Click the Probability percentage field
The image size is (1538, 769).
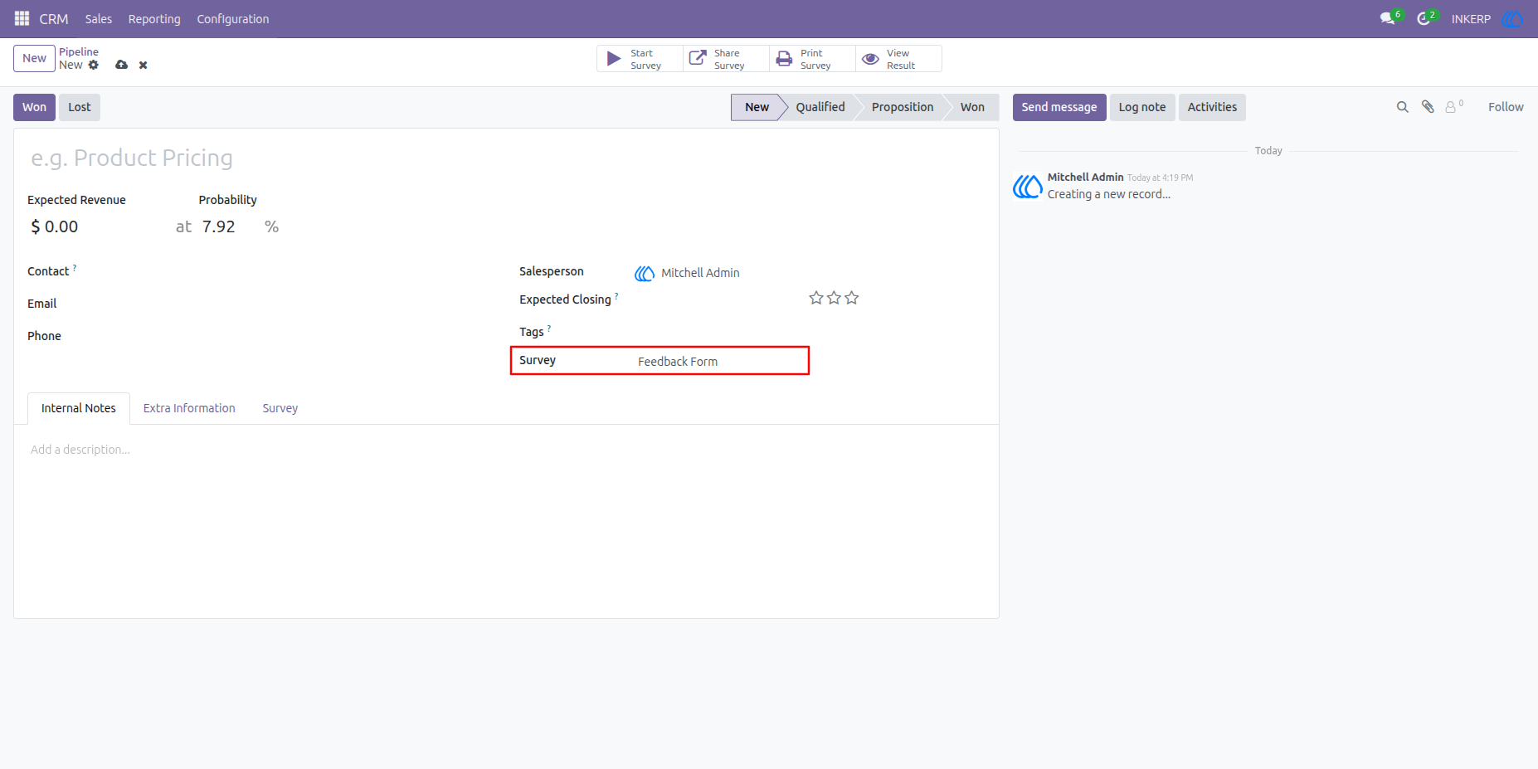point(229,226)
